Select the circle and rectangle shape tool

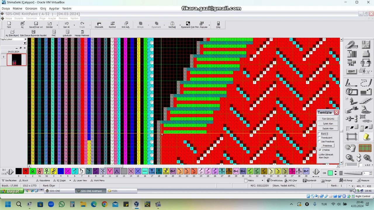click(351, 92)
